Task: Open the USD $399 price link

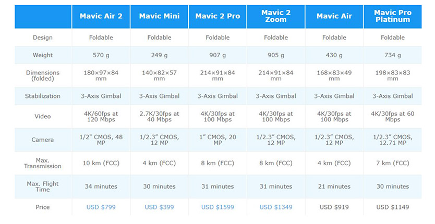Action: click(159, 207)
